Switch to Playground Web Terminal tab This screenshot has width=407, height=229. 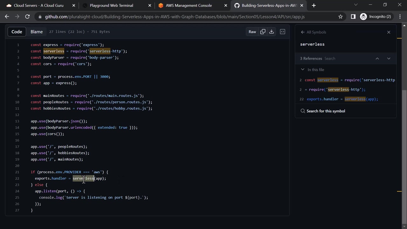111,5
